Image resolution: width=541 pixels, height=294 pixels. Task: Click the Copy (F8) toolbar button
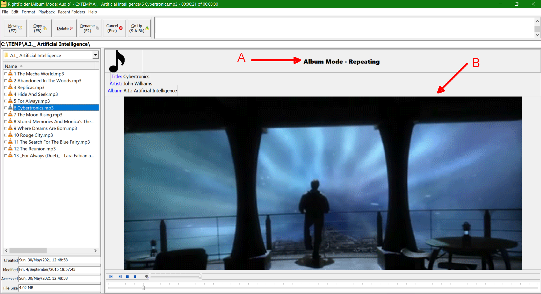[40, 28]
